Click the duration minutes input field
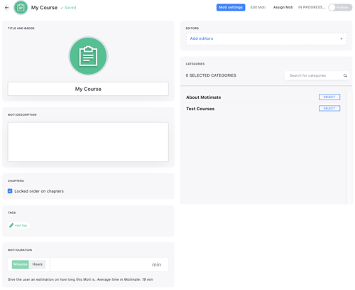Image resolution: width=355 pixels, height=290 pixels. click(x=109, y=264)
